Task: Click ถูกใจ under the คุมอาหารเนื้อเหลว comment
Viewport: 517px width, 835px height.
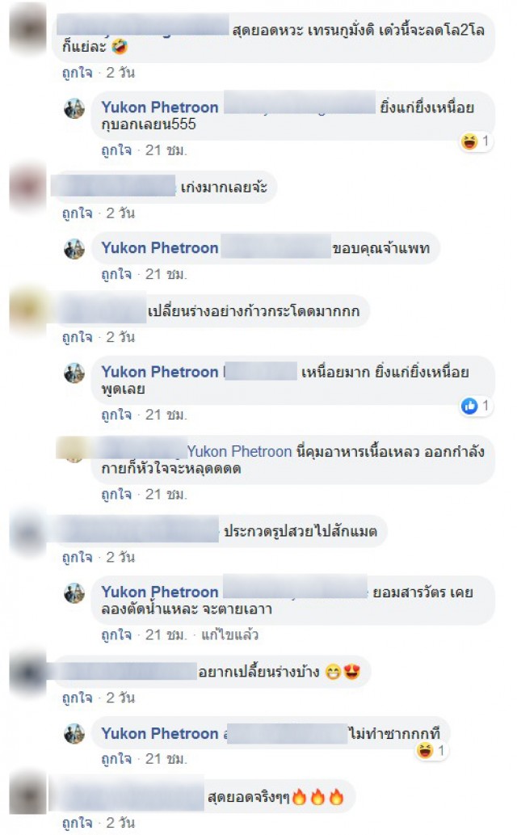Action: 116,494
